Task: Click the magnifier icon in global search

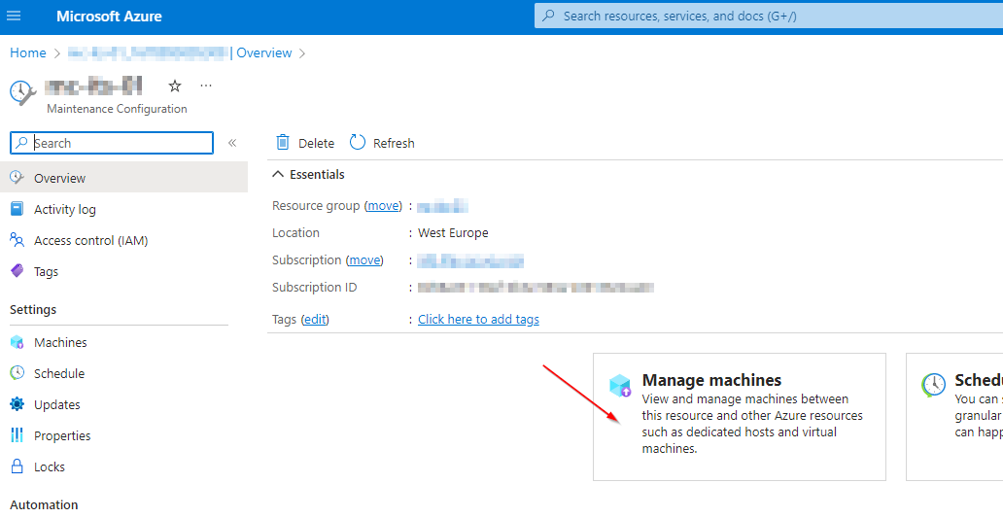Action: click(548, 16)
